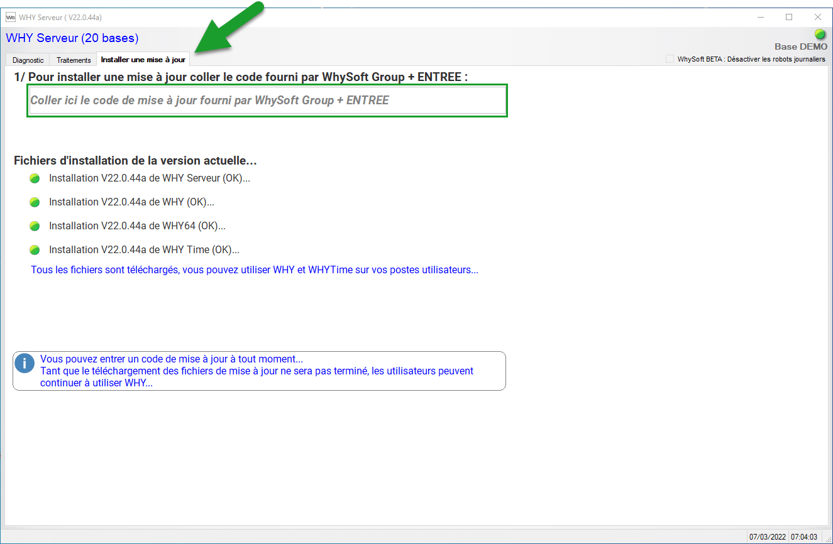Tick the WhySoft BETA robots checkbox
Image resolution: width=833 pixels, height=544 pixels.
click(670, 59)
